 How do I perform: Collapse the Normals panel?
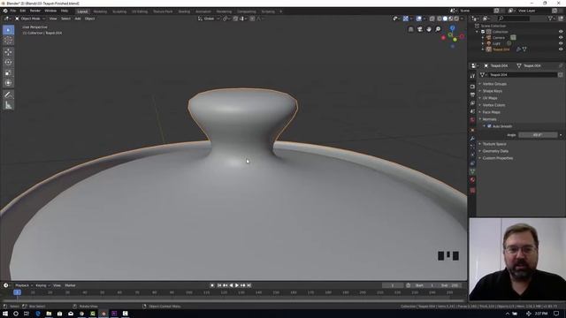click(489, 119)
